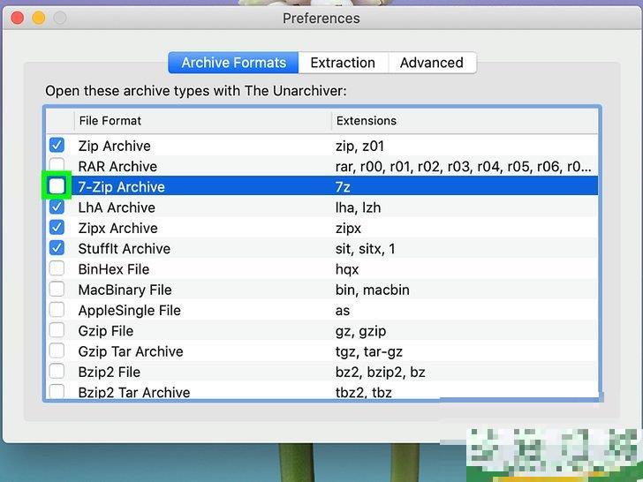This screenshot has height=482, width=643.
Task: Switch to the Extraction tab
Action: click(x=343, y=63)
